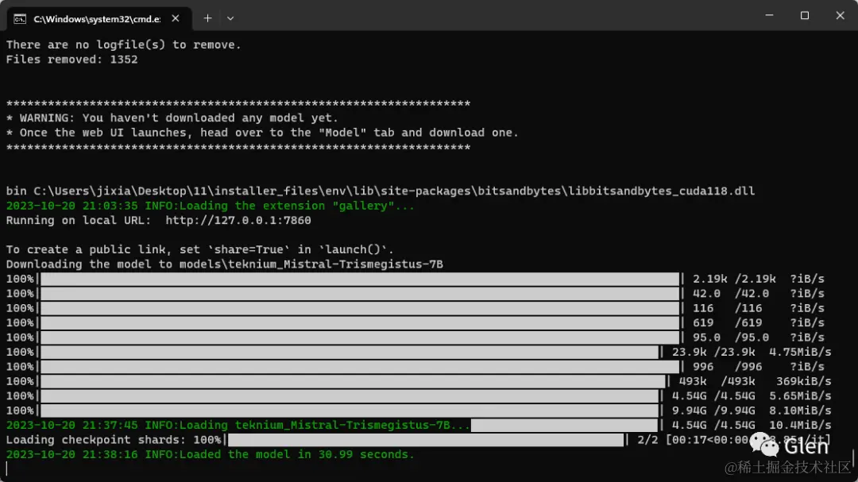Click the '95.0 /95.0' value

(x=731, y=337)
